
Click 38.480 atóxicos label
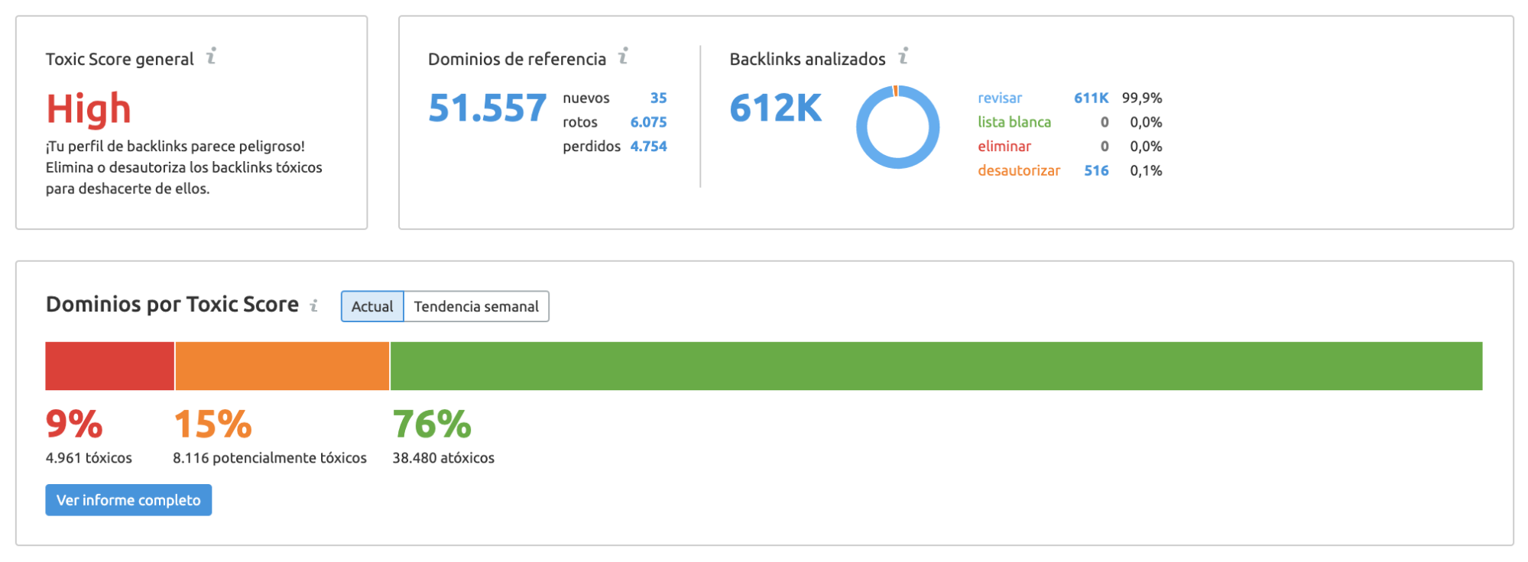click(443, 458)
